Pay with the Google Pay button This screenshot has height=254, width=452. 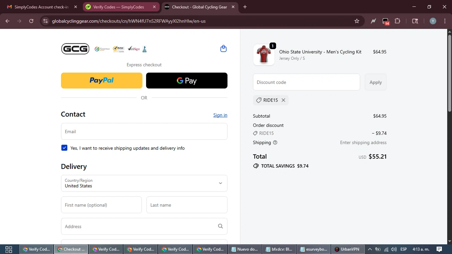pos(187,80)
